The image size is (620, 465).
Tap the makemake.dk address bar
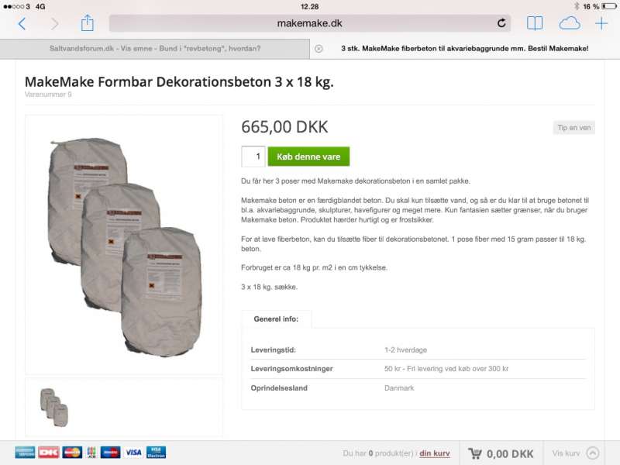coord(309,23)
